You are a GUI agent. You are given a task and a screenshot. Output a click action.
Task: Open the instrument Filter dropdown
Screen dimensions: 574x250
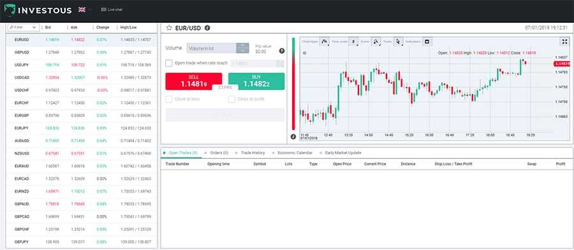coord(24,27)
